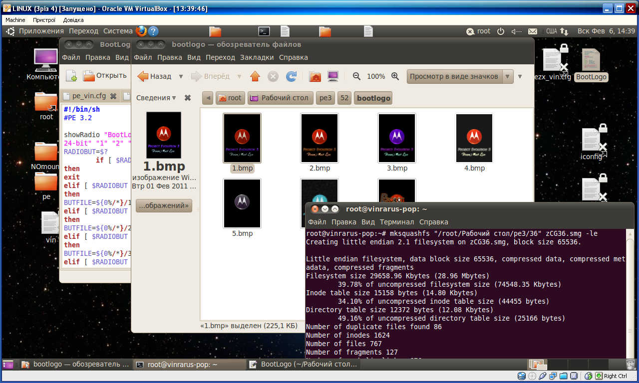639x383 pixels.
Task: Open the Computer location icon
Action: [333, 76]
